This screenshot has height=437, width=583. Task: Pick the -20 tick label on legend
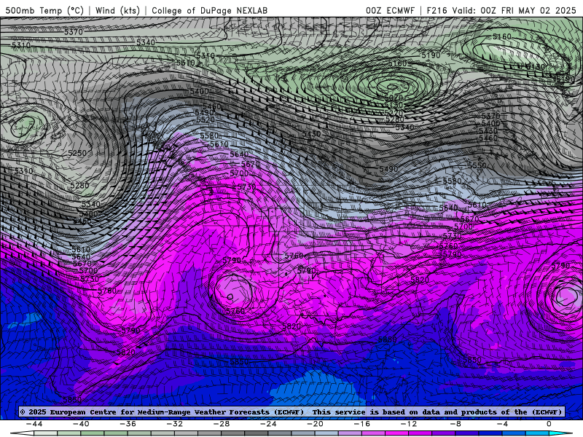point(316,424)
